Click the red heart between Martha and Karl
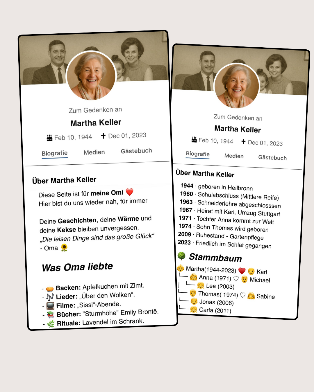The height and width of the screenshot is (392, 314). (242, 271)
